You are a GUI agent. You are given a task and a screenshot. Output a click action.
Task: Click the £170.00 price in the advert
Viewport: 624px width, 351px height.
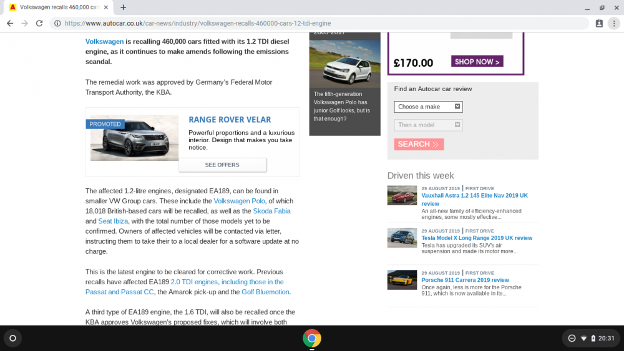413,63
